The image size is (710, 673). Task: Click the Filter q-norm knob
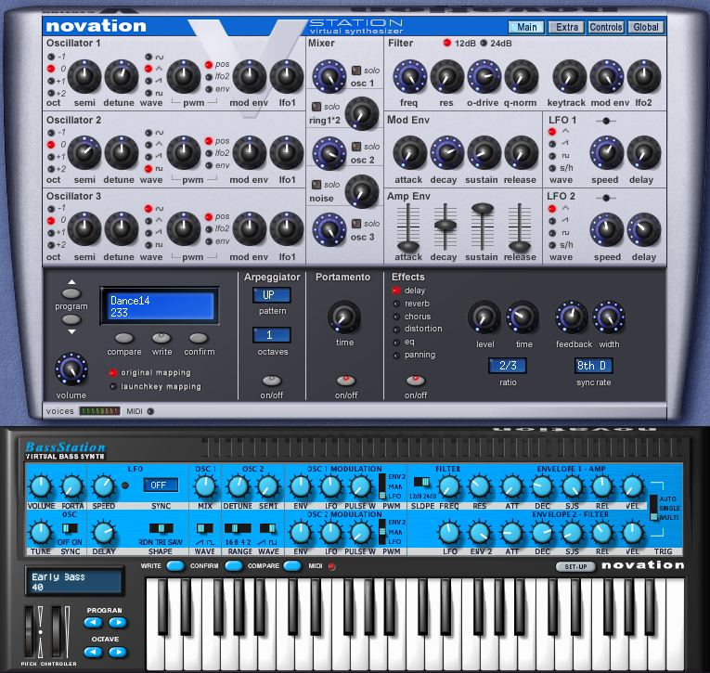(522, 76)
